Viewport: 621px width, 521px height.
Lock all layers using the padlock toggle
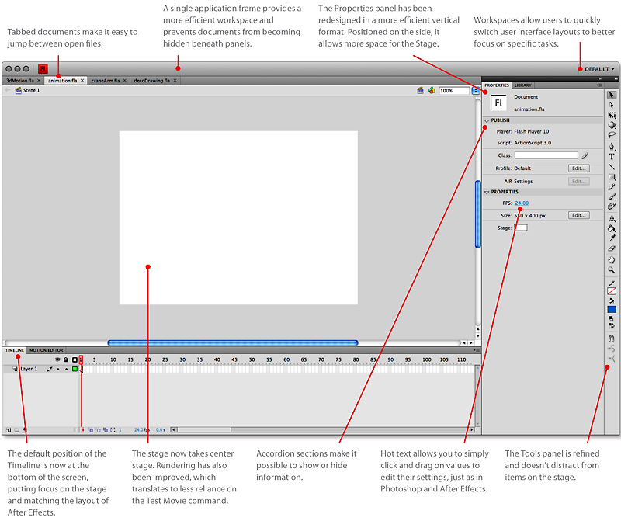[65, 359]
